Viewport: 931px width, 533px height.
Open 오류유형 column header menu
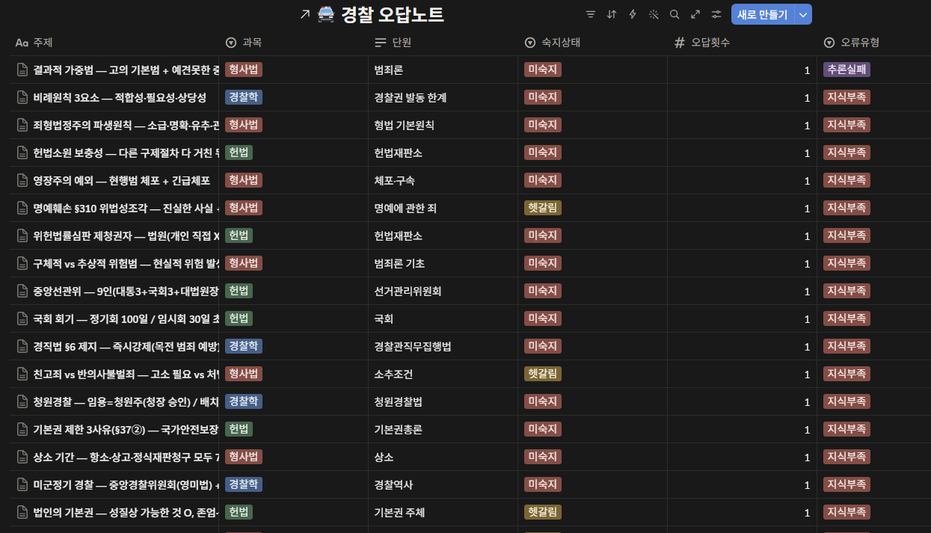click(873, 43)
